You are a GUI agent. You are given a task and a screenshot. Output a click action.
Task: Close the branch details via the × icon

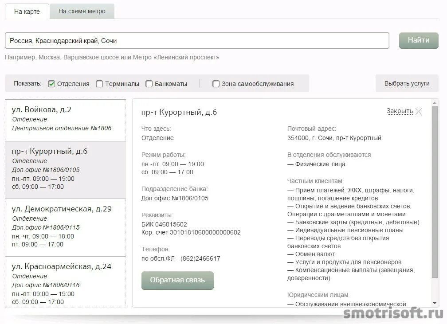[x=418, y=112]
